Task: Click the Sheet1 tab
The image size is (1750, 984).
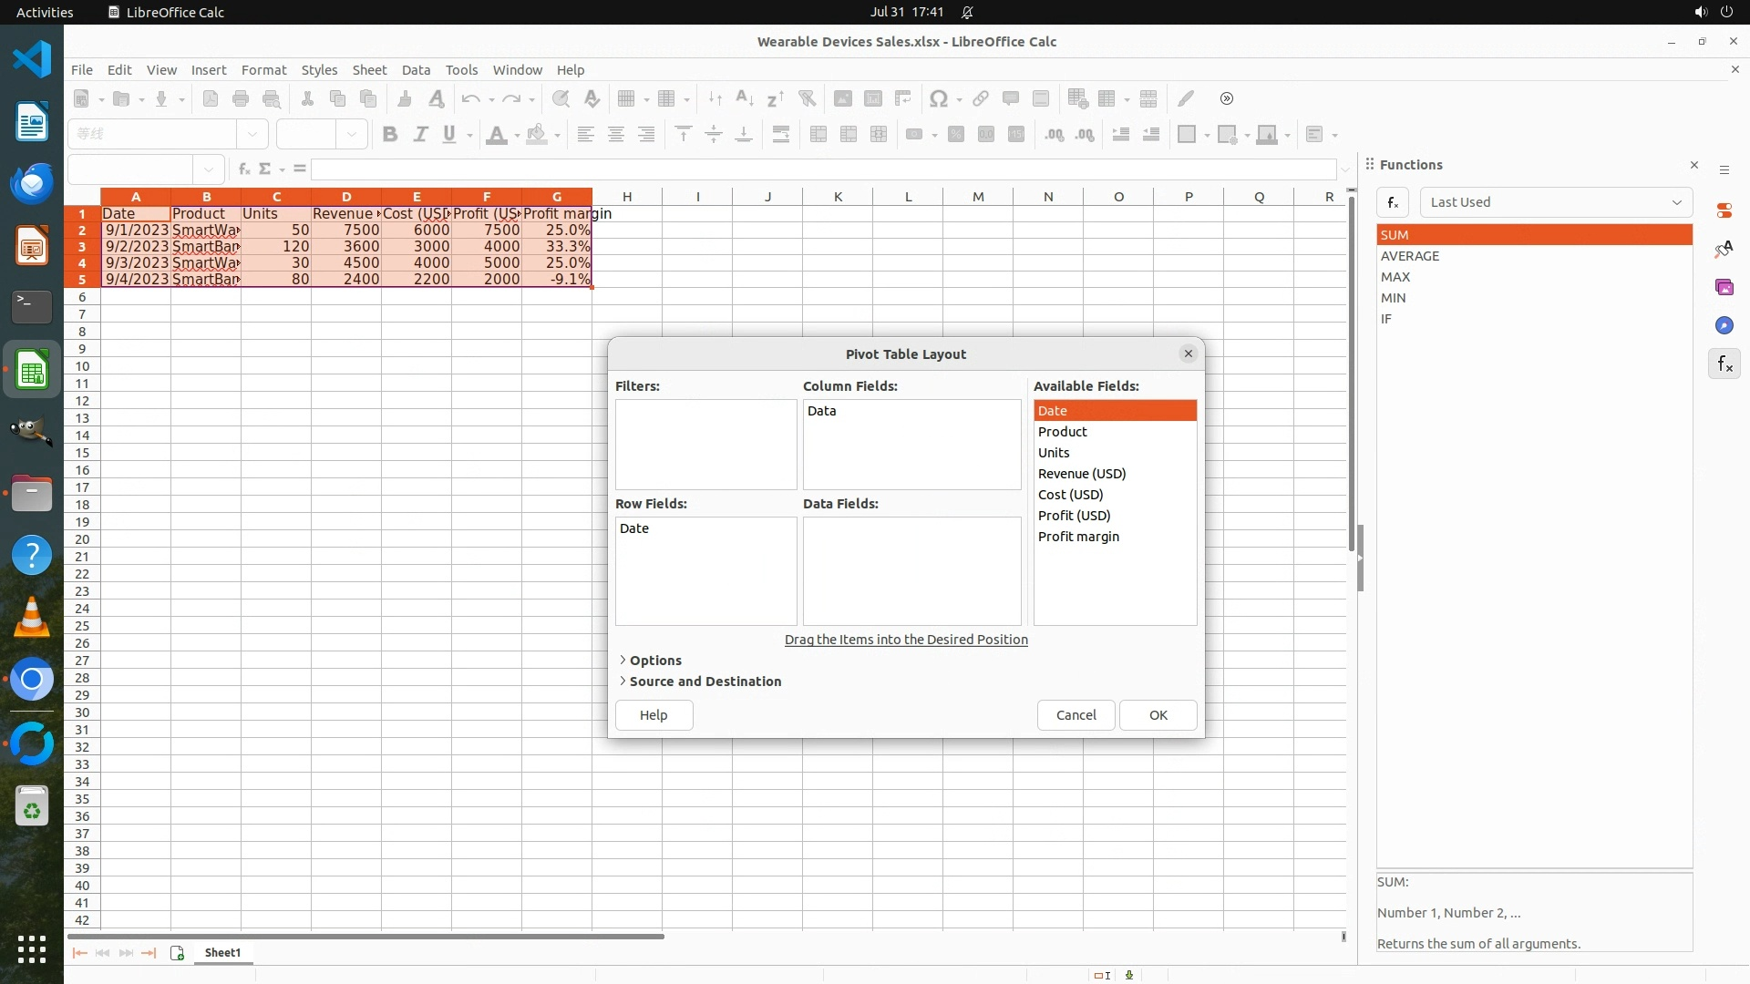Action: pyautogui.click(x=222, y=953)
